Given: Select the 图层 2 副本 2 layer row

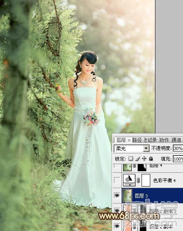Looking at the screenshot, I should coord(148,211).
